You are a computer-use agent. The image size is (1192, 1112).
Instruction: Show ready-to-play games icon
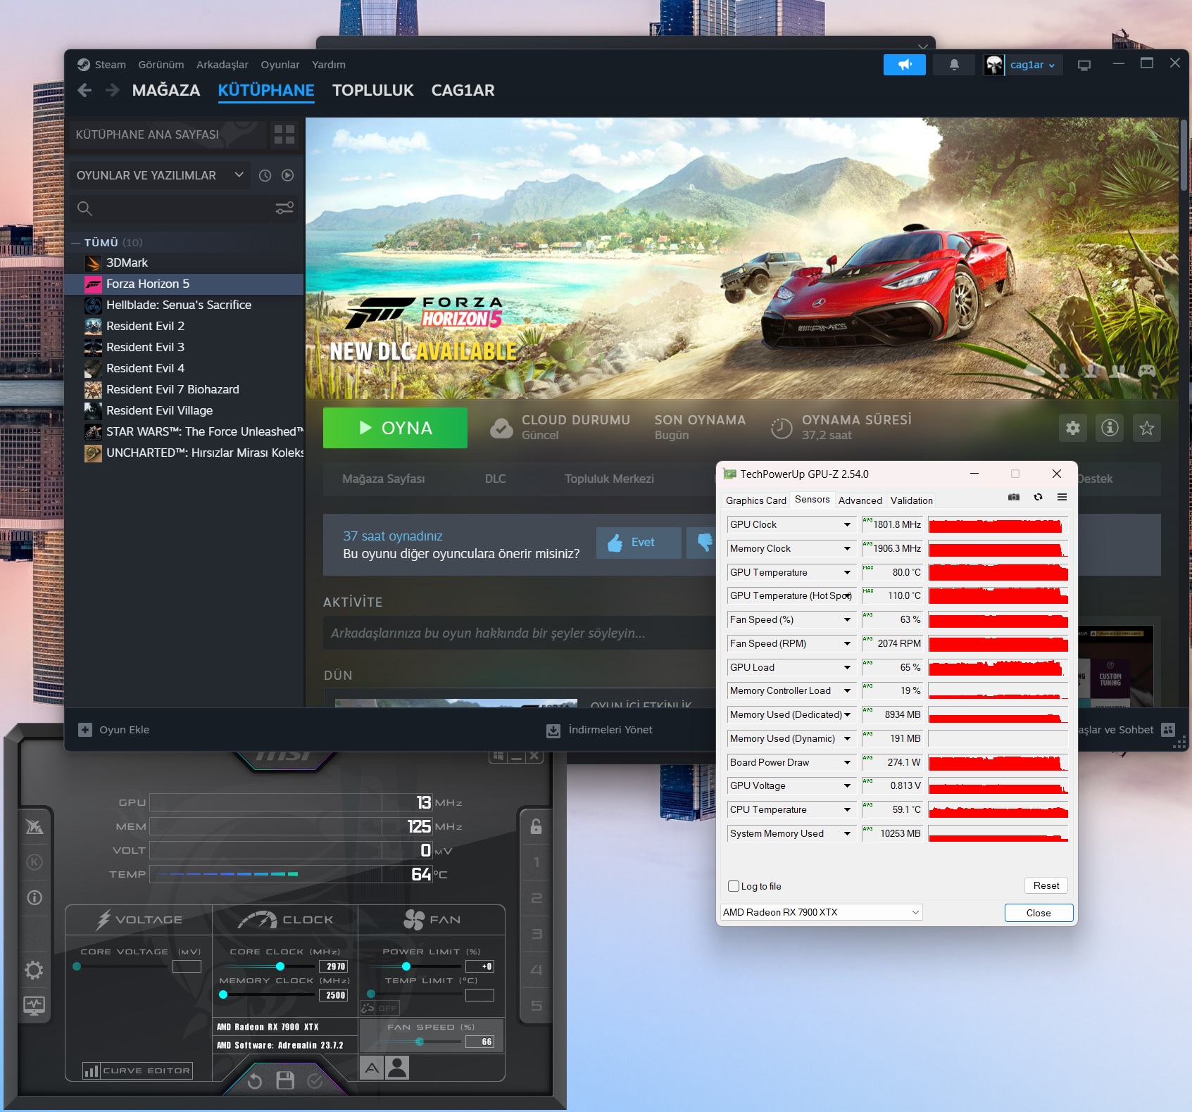pyautogui.click(x=287, y=175)
